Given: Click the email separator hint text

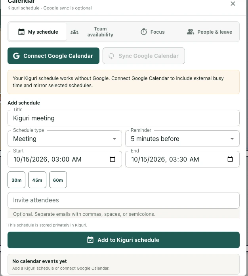Looking at the screenshot, I should pos(84,214).
